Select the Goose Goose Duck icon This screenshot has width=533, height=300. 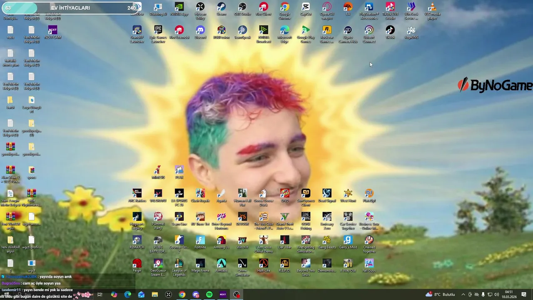(x=263, y=198)
